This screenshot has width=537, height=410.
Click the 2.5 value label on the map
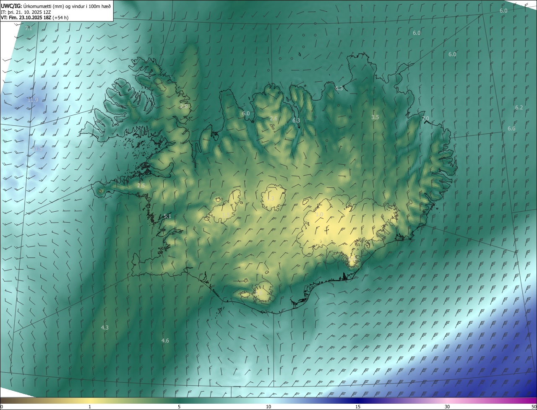pos(141,185)
